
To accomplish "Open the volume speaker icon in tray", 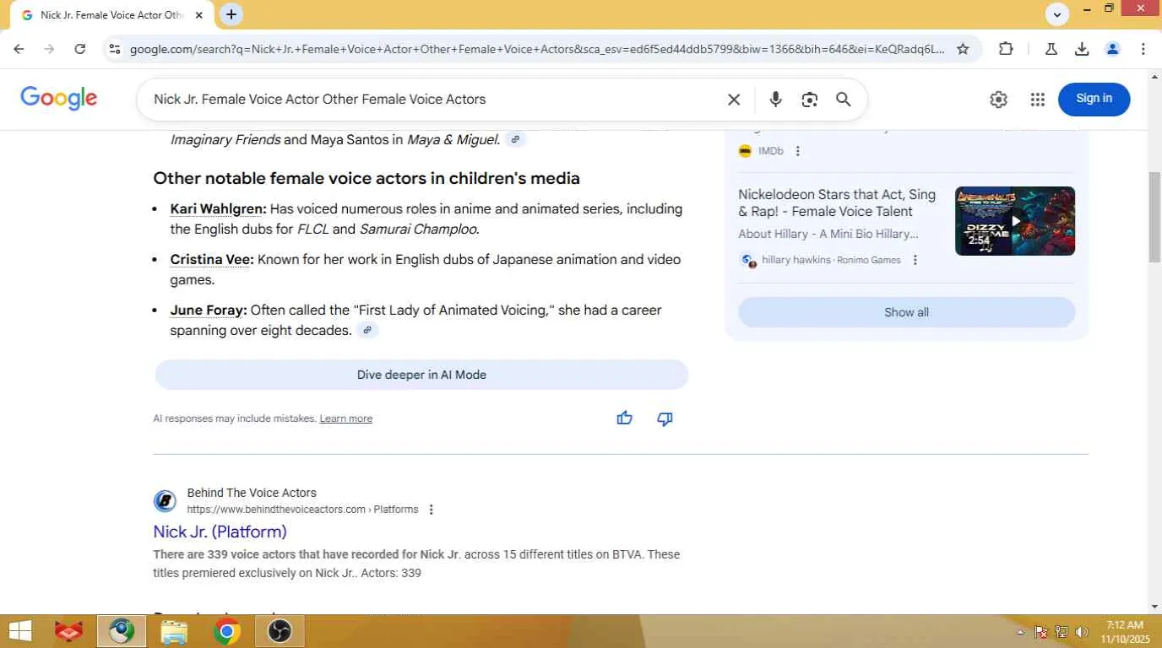I will point(1082,632).
